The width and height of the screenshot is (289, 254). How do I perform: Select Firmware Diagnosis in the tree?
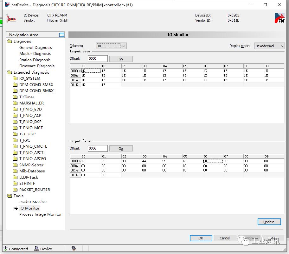(x=37, y=66)
